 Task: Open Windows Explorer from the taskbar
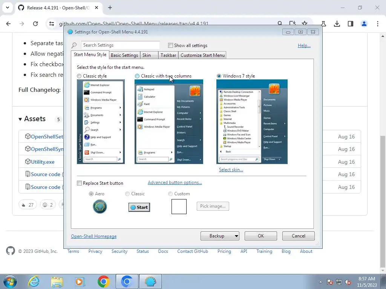point(57,281)
